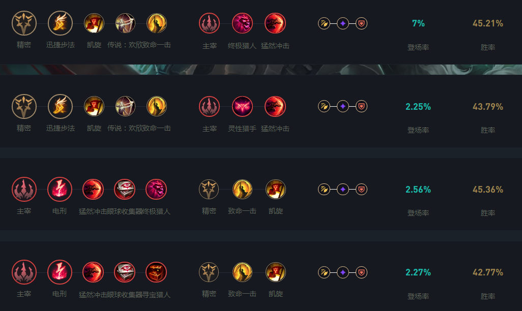Toggle the attack speed shard in row one

coord(324,22)
